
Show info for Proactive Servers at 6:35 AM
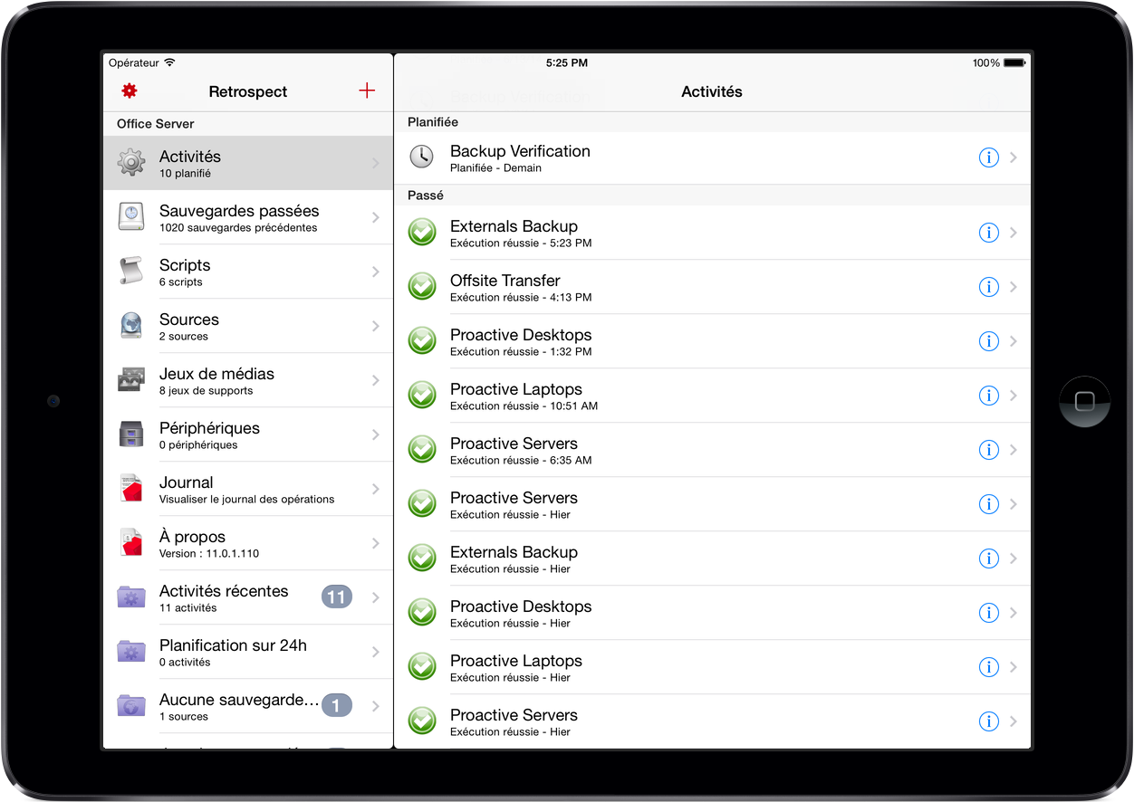989,450
